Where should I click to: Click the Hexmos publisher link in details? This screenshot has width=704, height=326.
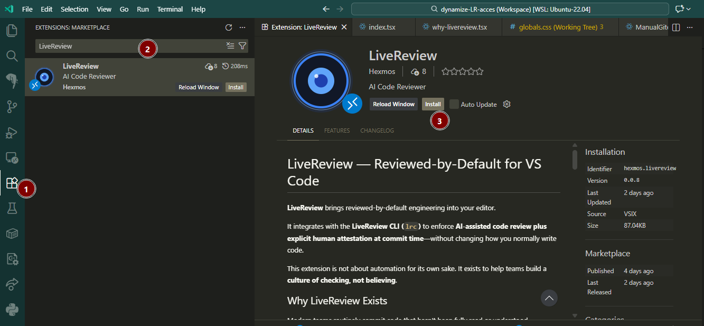click(x=382, y=71)
